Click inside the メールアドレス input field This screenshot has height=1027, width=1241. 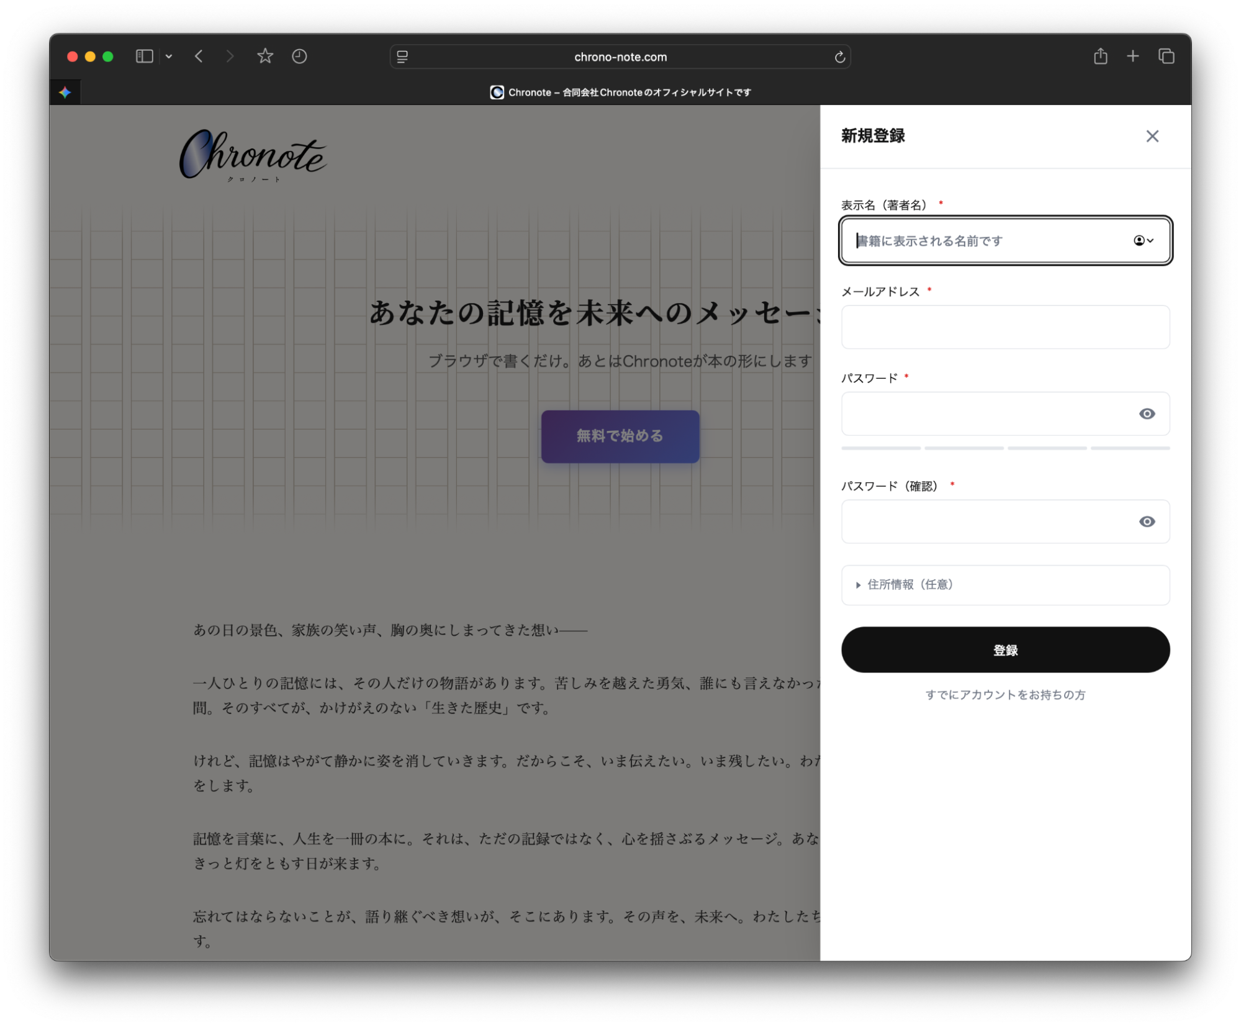[x=1005, y=327]
